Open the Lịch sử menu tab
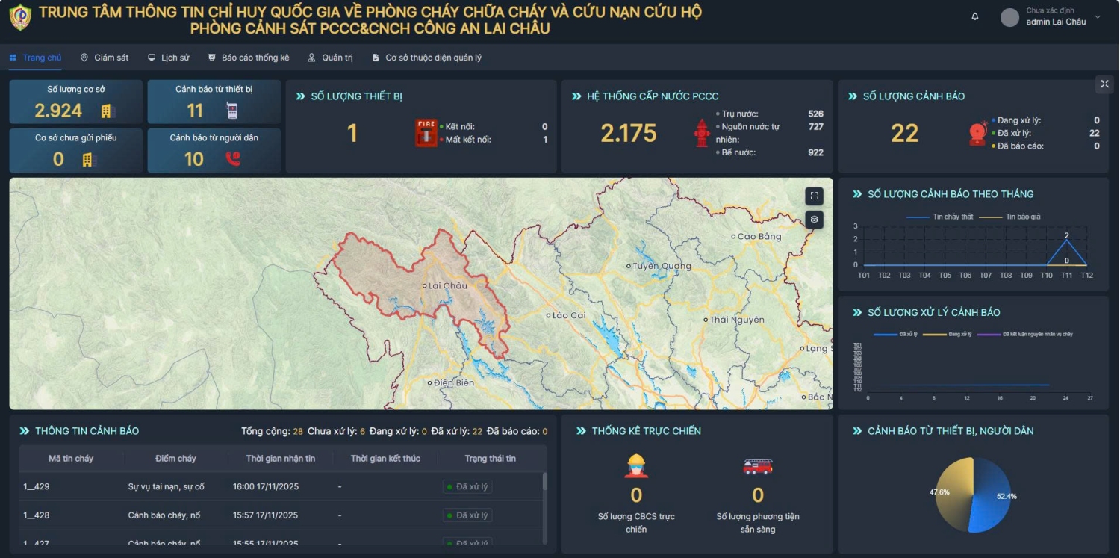 [168, 58]
